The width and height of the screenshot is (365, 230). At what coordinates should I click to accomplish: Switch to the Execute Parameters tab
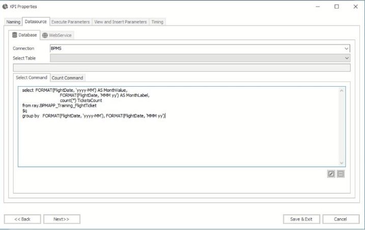(x=71, y=22)
